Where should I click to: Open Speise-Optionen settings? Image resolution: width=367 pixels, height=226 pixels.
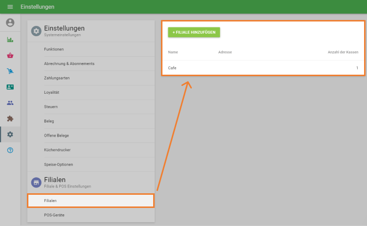pyautogui.click(x=58, y=164)
